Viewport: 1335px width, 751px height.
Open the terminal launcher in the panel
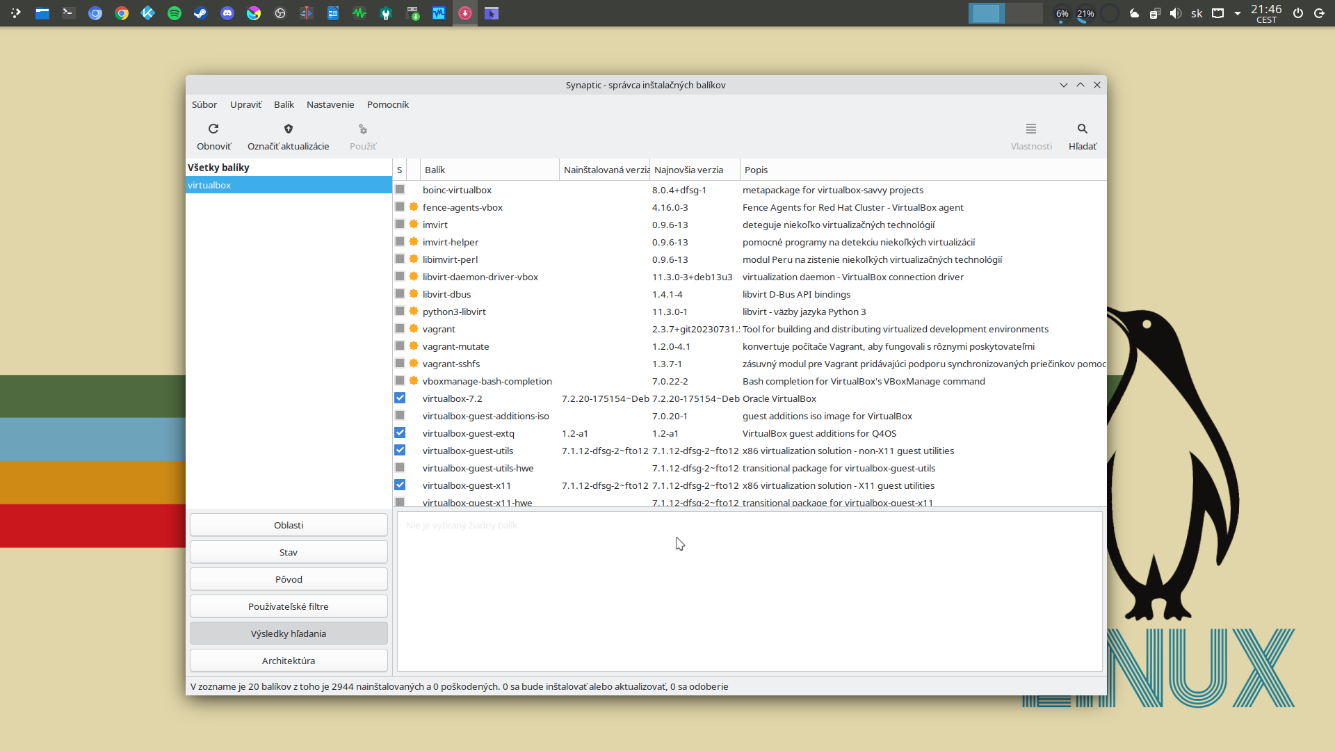point(69,13)
